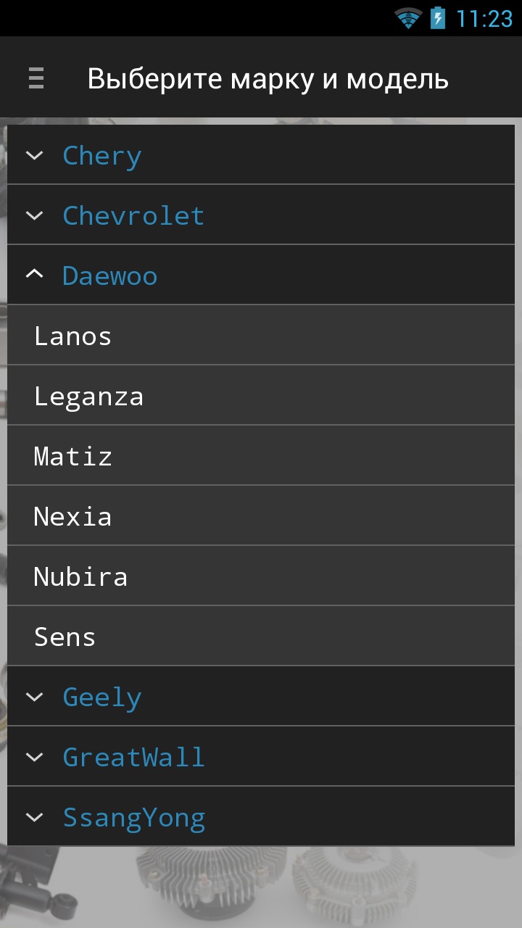
Task: Collapse the Daewoo chevron arrow
Action: pos(34,275)
